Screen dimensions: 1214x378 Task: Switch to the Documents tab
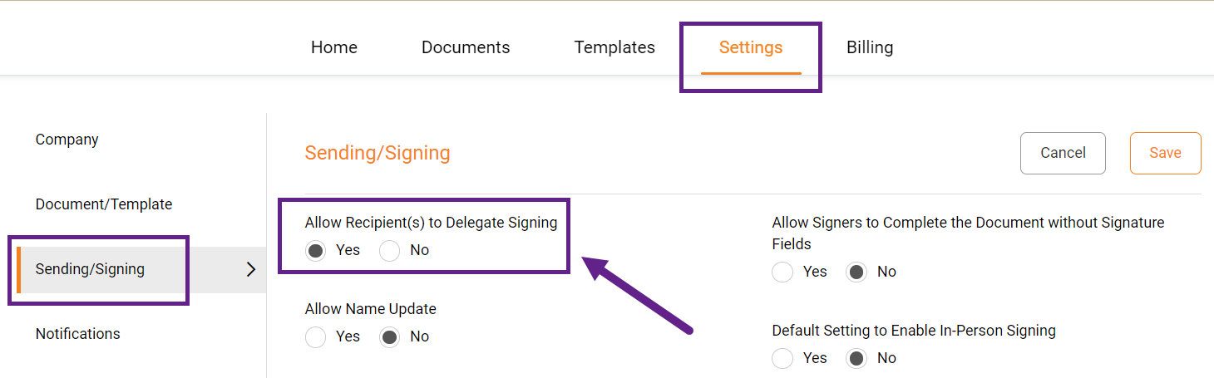pos(466,47)
